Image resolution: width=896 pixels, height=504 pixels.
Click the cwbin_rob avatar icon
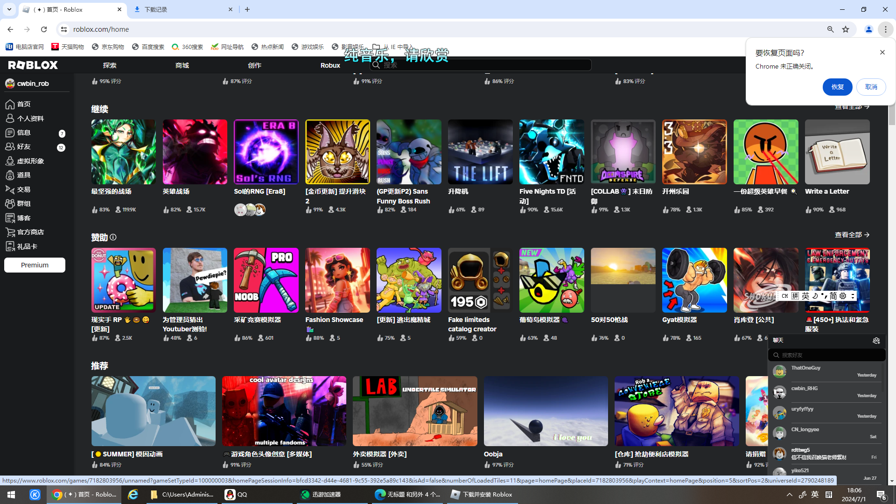pyautogui.click(x=10, y=84)
